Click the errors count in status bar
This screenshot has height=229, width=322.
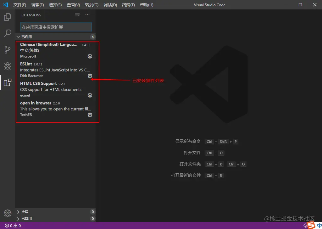click(8, 226)
